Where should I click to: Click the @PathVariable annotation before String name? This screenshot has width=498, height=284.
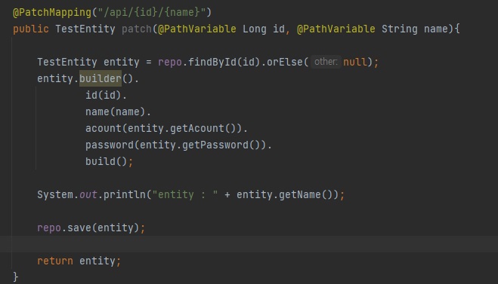coord(336,29)
